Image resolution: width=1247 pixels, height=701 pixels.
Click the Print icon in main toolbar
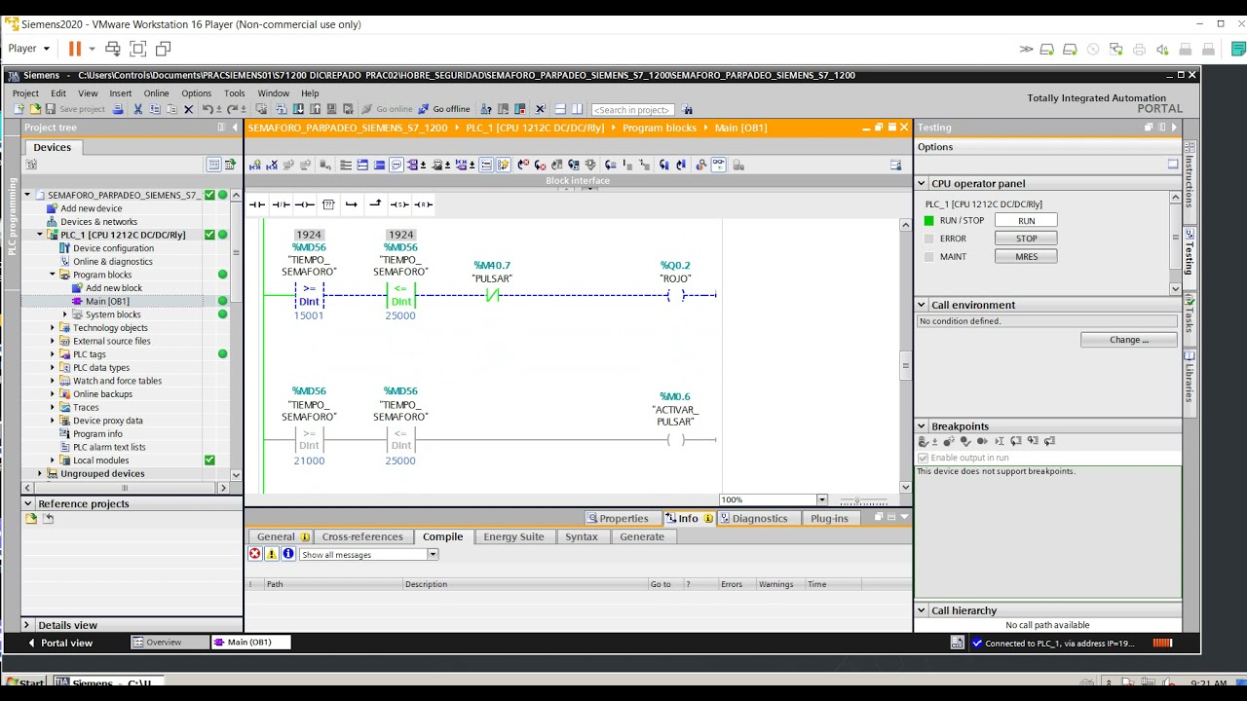[118, 109]
